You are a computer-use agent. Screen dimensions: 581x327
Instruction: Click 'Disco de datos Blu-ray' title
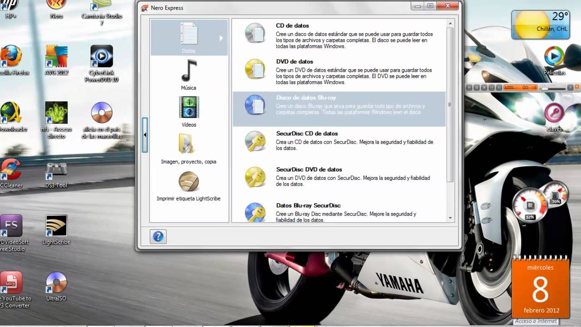coord(306,98)
